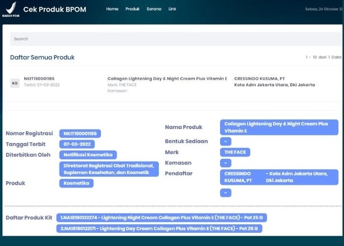Click the Daftar Semua Produk heading
The height and width of the screenshot is (246, 344).
(x=42, y=57)
